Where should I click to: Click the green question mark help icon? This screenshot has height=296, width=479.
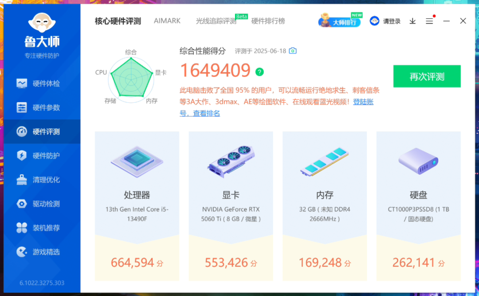click(259, 72)
